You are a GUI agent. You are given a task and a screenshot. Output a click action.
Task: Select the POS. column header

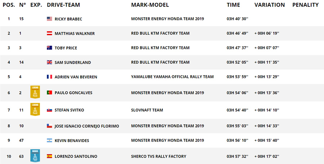coord(9,5)
